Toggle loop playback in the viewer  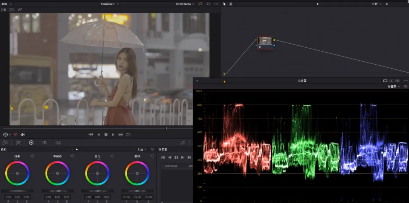tap(128, 134)
